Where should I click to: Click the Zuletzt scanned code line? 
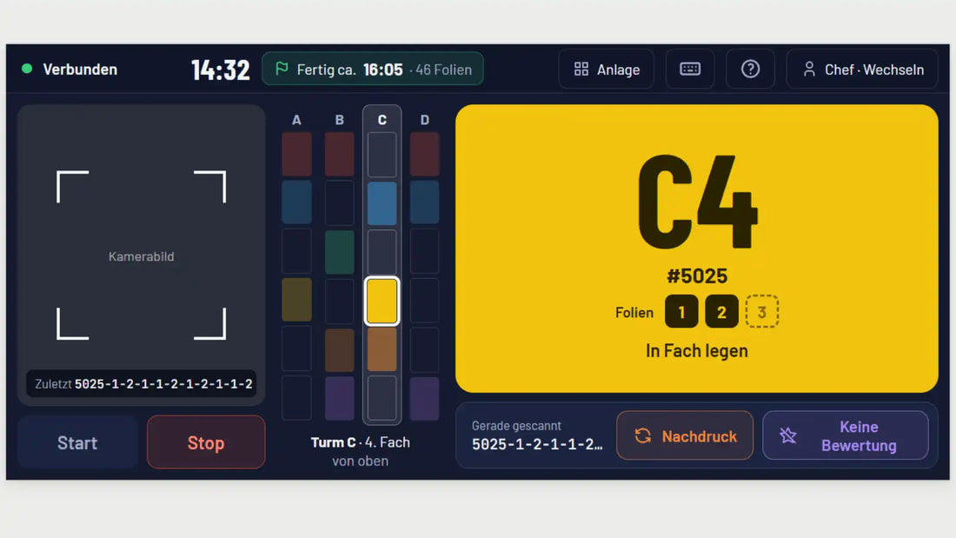click(x=142, y=383)
